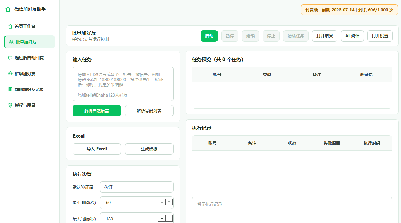Decrease 最大间隔 with the down arrow
This screenshot has height=223, width=401.
(169, 219)
